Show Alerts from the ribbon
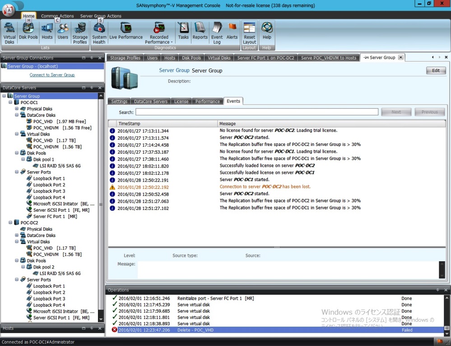Image resolution: width=451 pixels, height=346 pixels. [x=232, y=32]
